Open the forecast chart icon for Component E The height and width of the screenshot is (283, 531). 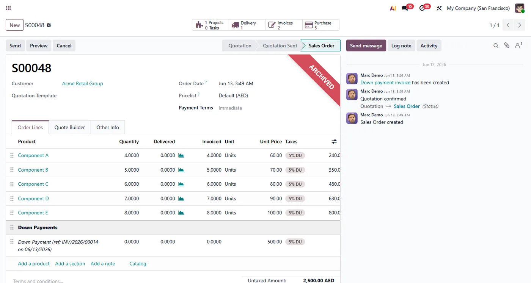tap(181, 213)
